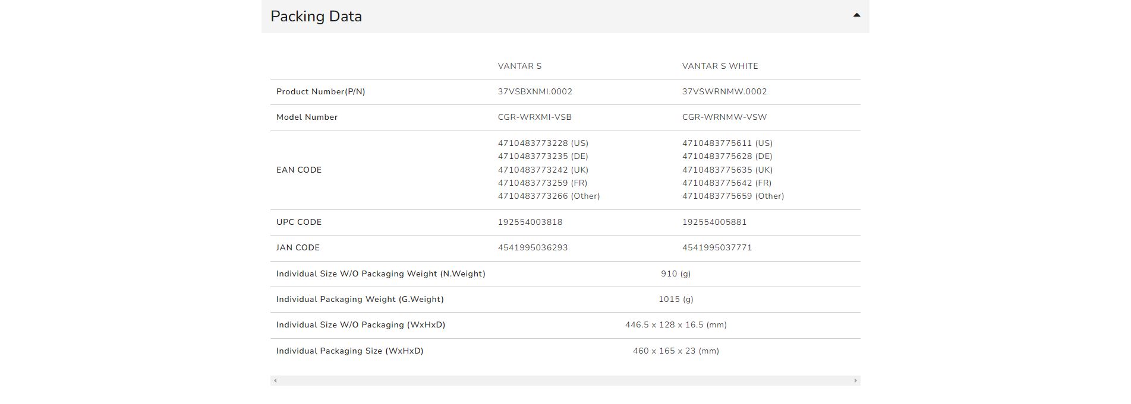Select the 446.5 x 128 x 16.5 (mm) value

coord(676,325)
